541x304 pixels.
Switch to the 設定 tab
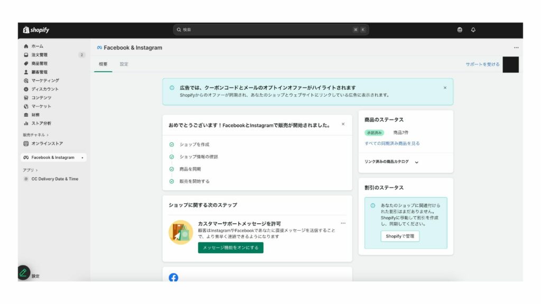pyautogui.click(x=124, y=64)
